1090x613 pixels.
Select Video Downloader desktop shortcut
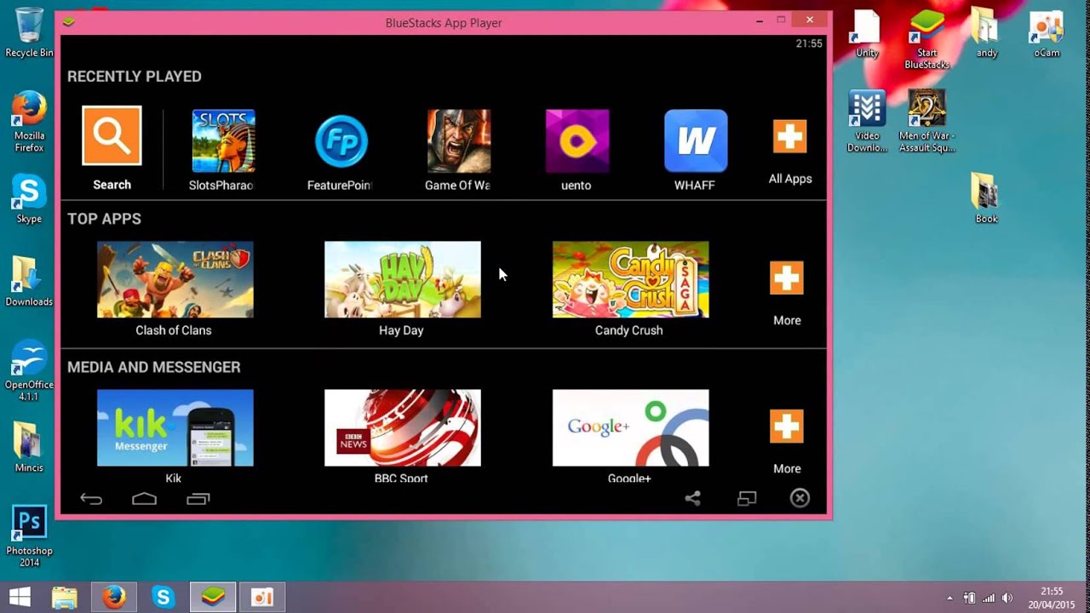coord(867,121)
